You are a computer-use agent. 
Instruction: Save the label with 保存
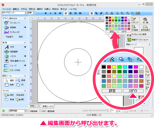pos(9,95)
